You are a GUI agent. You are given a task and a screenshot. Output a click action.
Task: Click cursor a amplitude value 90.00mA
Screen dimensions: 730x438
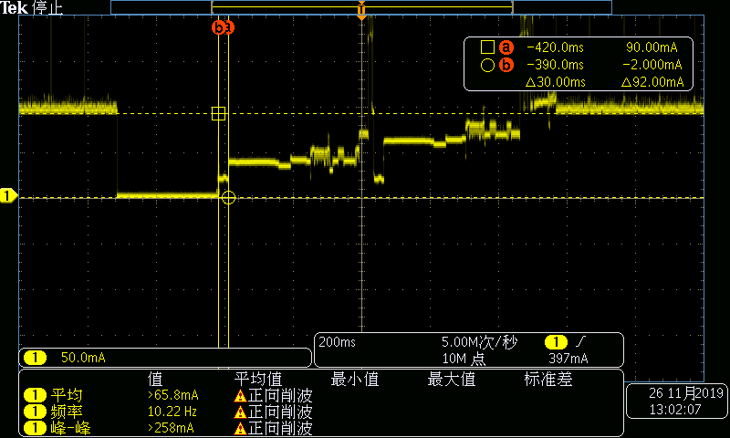[652, 47]
